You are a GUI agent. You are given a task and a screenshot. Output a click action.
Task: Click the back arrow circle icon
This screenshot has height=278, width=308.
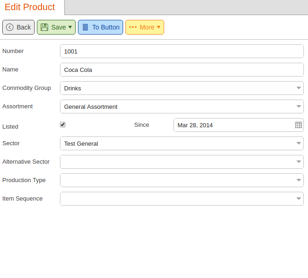click(x=10, y=27)
